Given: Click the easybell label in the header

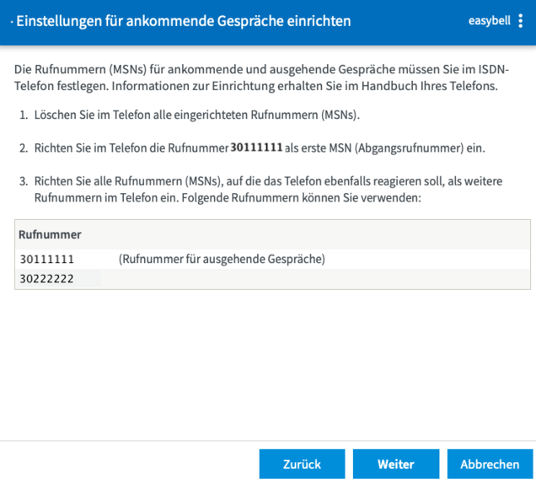Looking at the screenshot, I should click(489, 21).
